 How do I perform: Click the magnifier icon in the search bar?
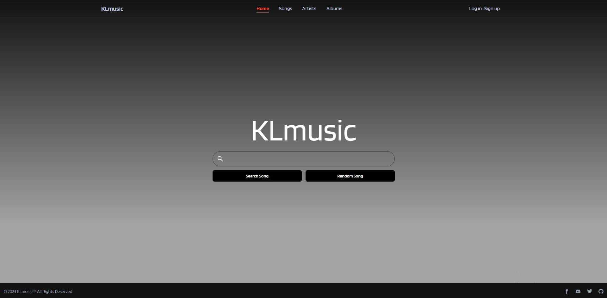pyautogui.click(x=220, y=158)
